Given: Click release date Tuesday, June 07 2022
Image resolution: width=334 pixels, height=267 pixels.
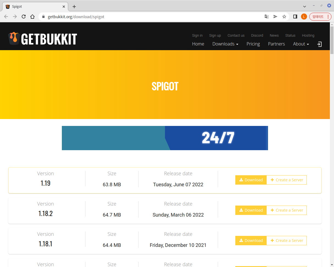Looking at the screenshot, I should [178, 185].
